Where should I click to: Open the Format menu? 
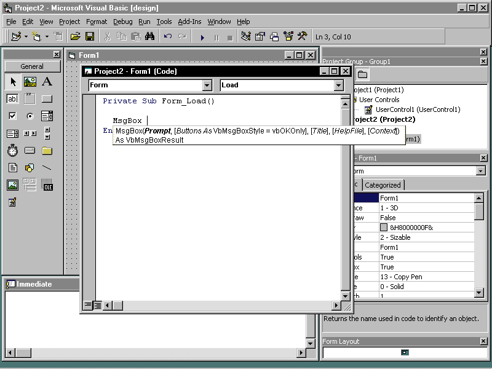[97, 22]
